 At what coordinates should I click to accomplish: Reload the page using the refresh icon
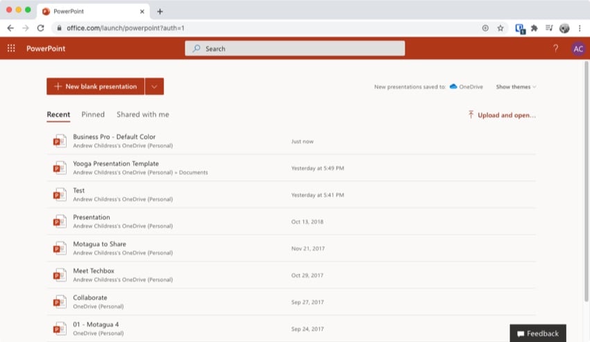(40, 28)
